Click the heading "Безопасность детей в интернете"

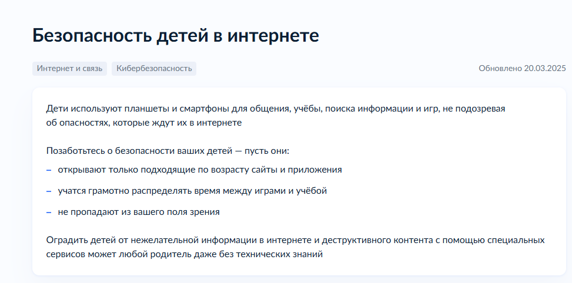(x=175, y=36)
